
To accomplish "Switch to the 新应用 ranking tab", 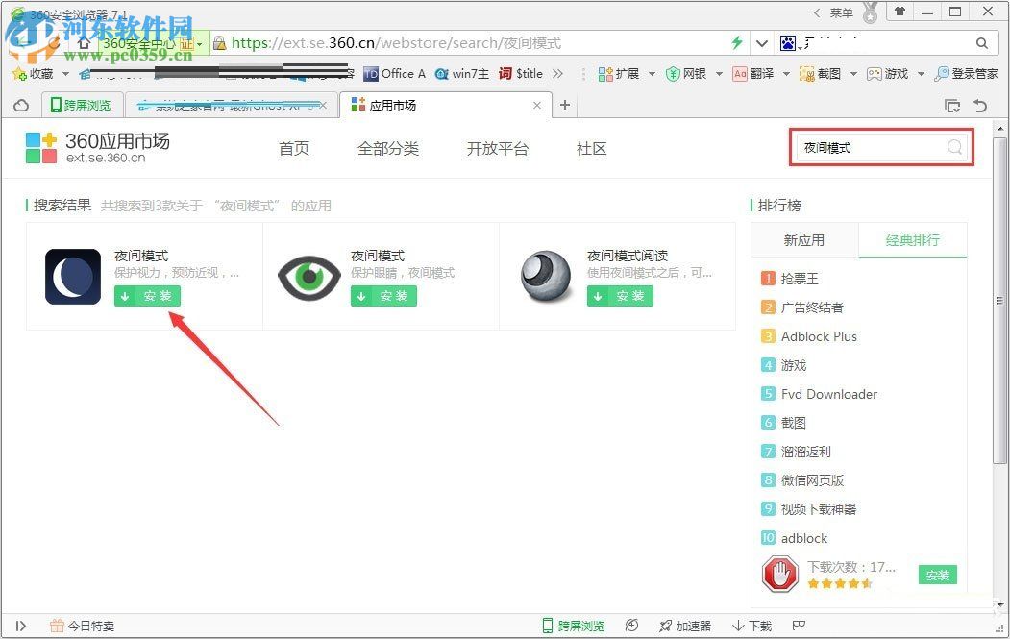I will [804, 239].
